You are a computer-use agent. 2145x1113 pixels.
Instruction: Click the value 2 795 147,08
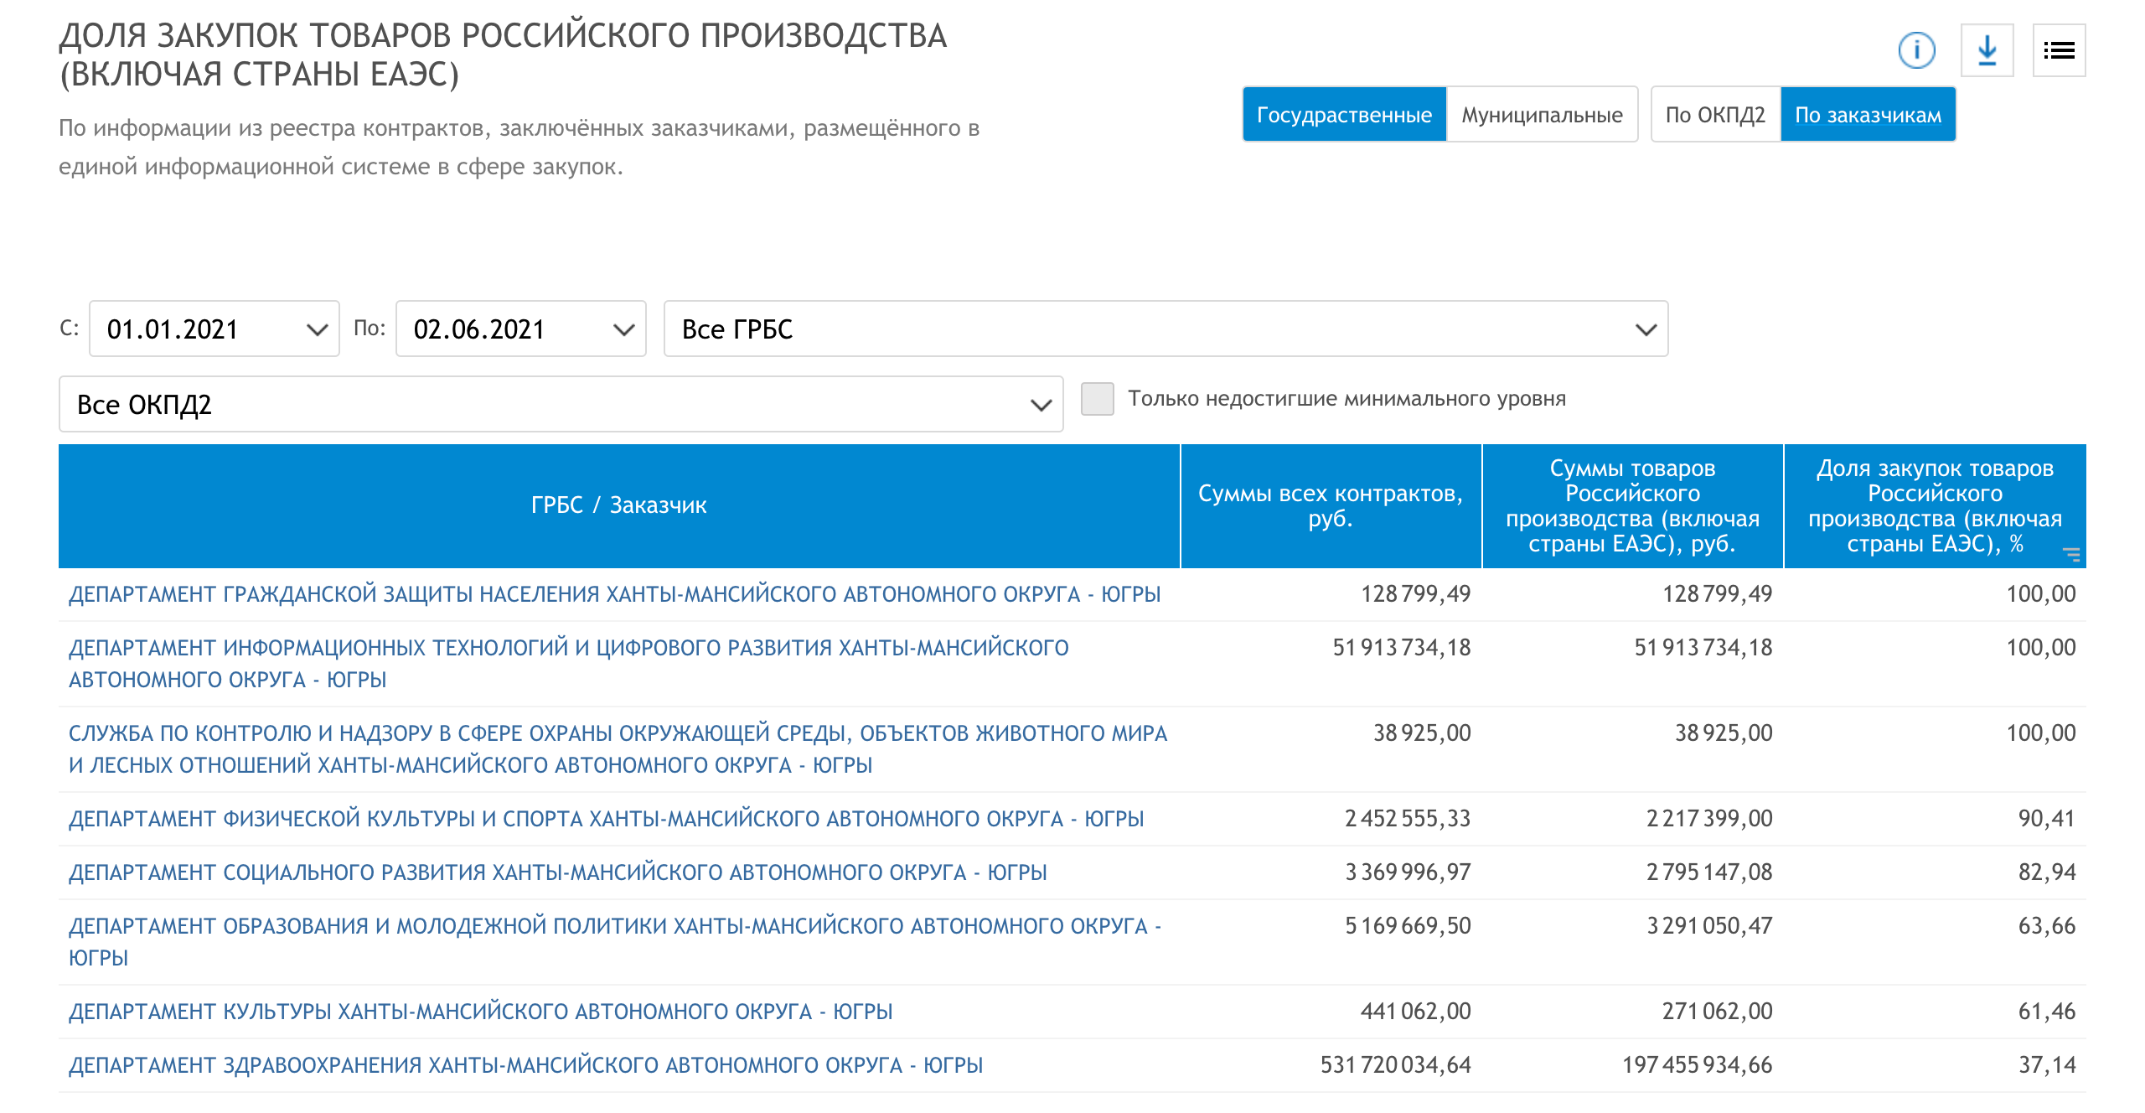pyautogui.click(x=1709, y=872)
